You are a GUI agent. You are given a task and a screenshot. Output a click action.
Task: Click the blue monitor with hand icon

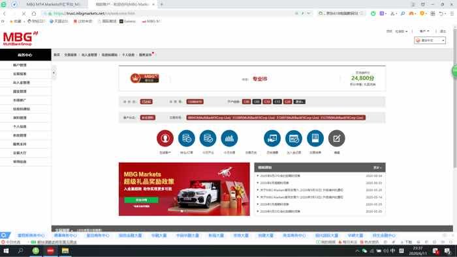(272, 139)
